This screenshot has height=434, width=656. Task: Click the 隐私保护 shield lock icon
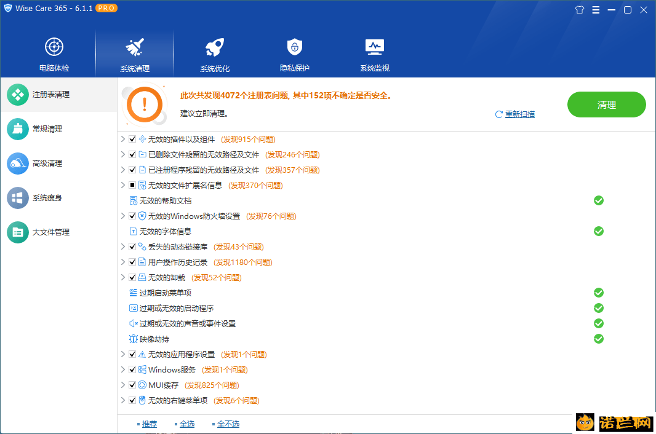(x=295, y=47)
